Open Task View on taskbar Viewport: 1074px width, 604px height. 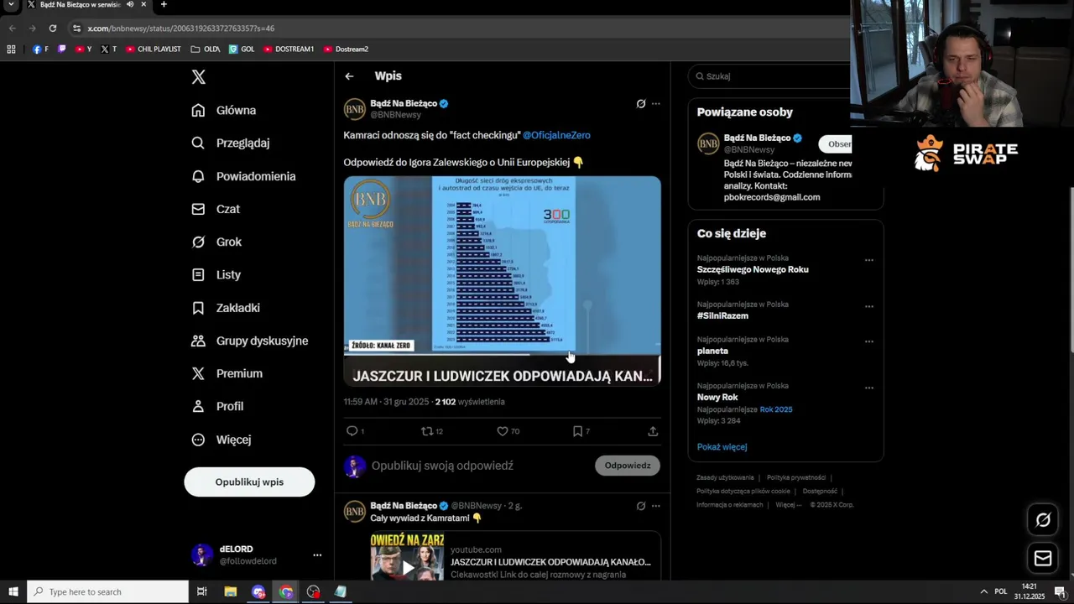point(202,591)
